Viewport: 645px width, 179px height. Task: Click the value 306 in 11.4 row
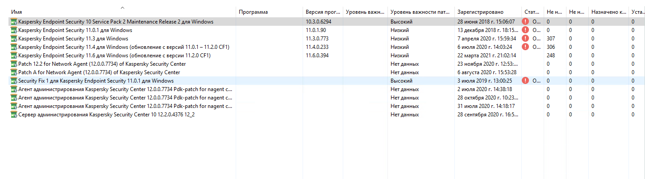click(551, 47)
